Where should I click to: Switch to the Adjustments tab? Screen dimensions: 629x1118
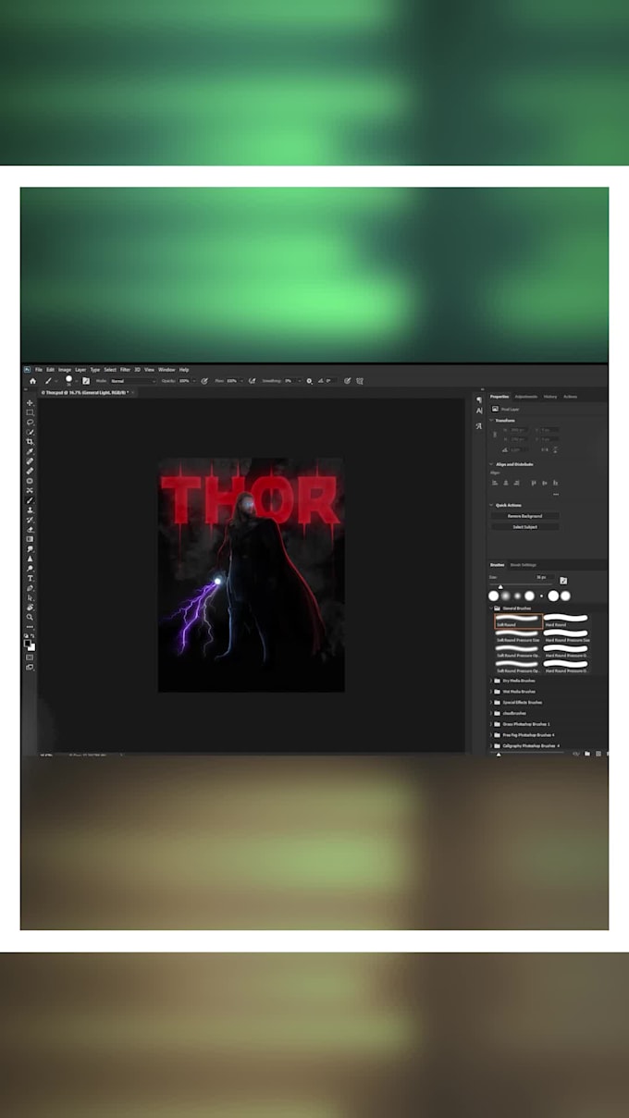(x=526, y=397)
